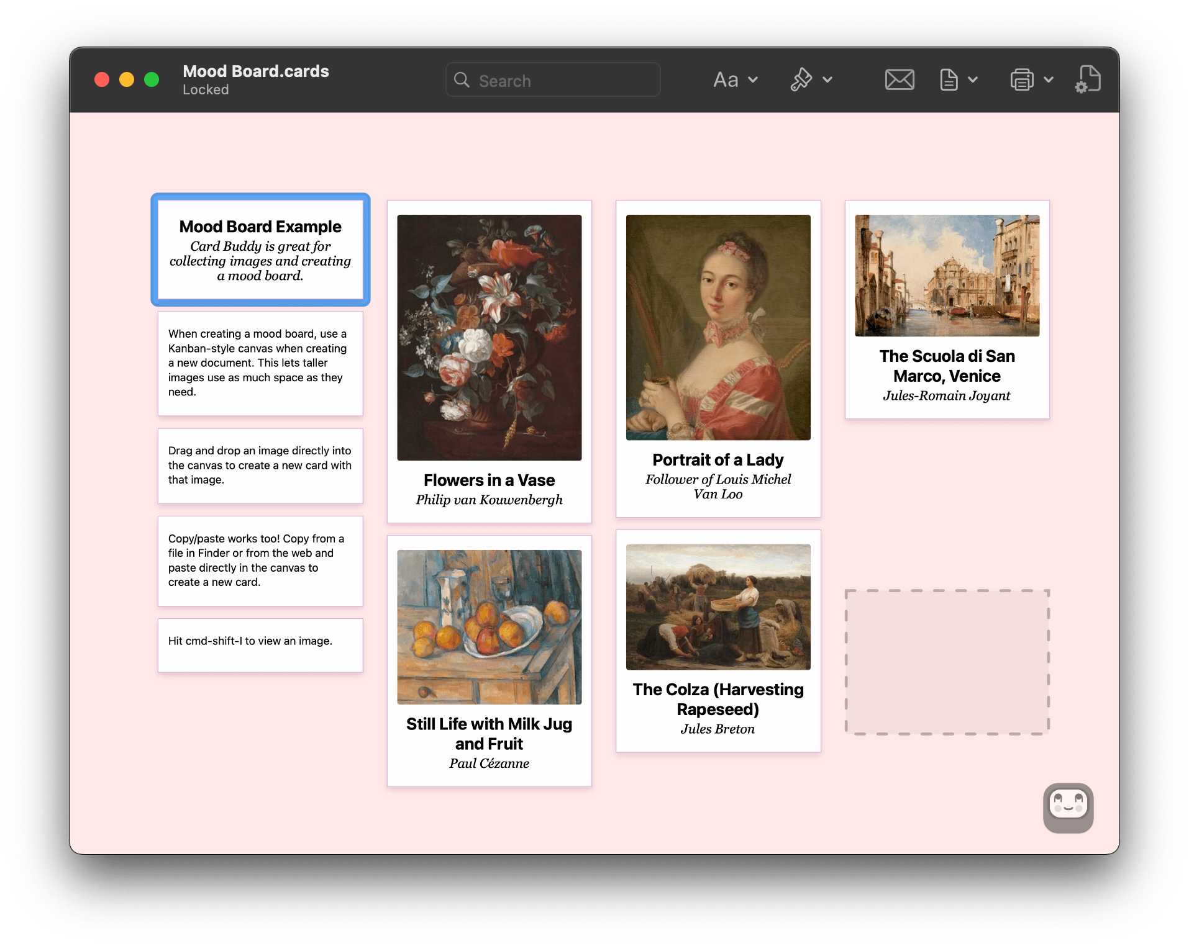Click the dashed empty card placeholder

tap(947, 662)
